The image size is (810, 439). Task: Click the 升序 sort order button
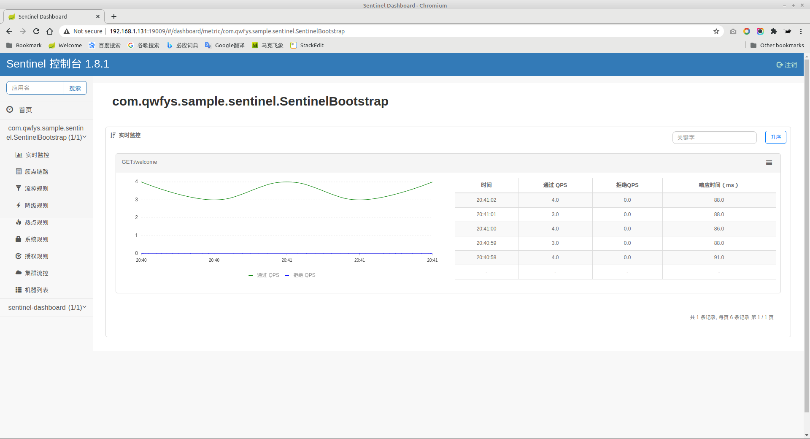[775, 137]
